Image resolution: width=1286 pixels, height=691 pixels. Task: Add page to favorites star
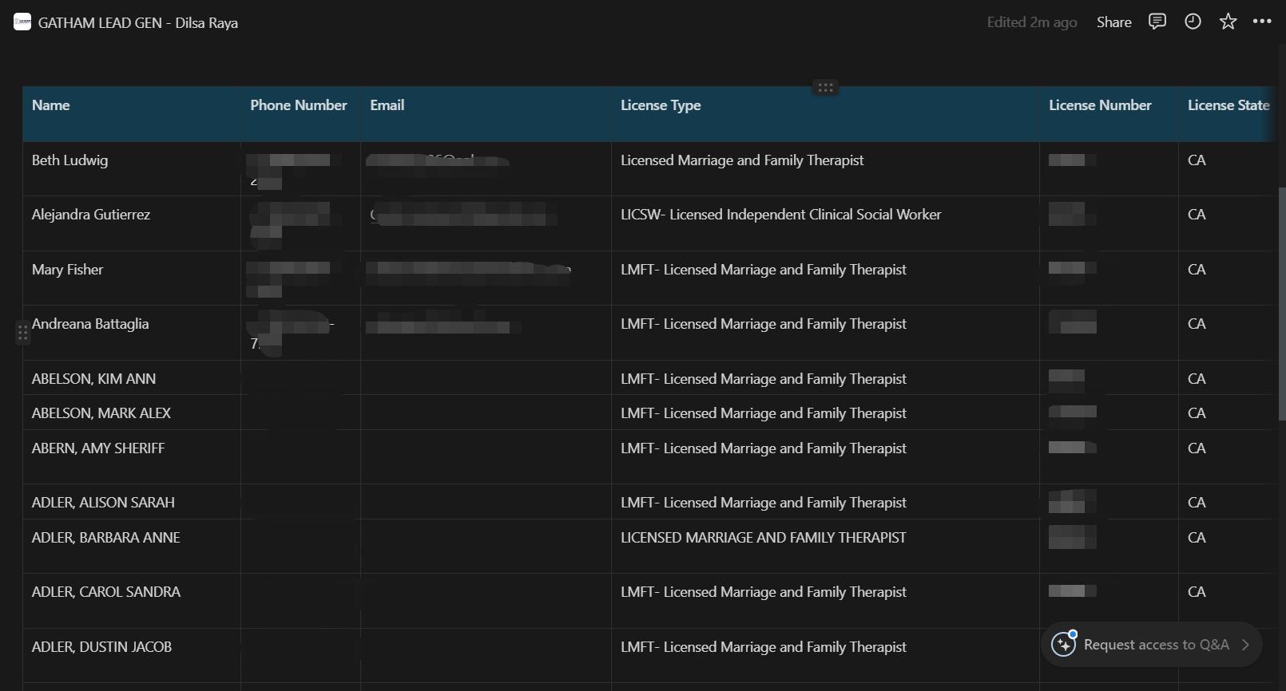(x=1228, y=22)
